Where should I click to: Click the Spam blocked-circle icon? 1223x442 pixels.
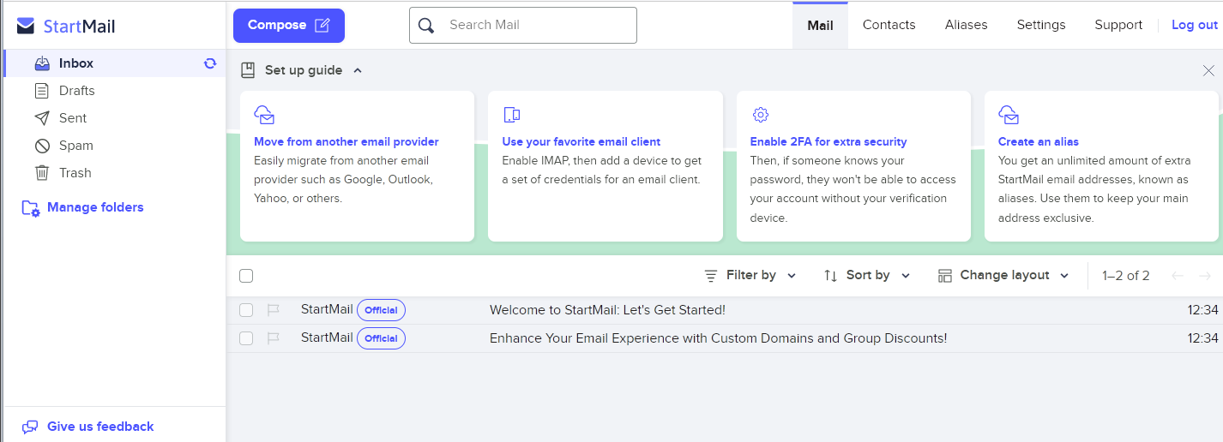tap(42, 146)
